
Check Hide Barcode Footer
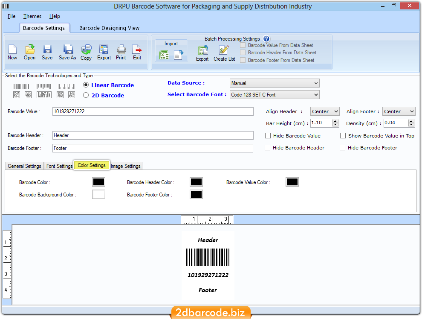point(342,147)
